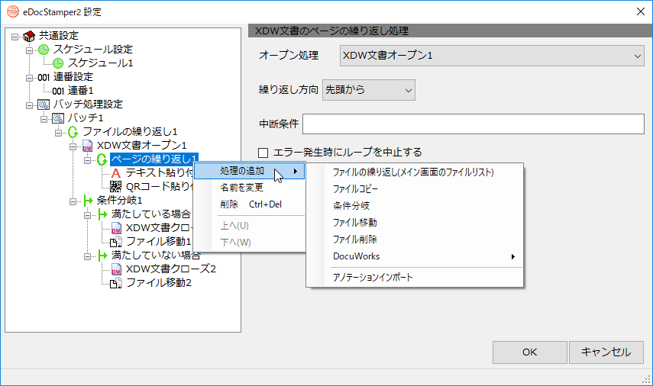
Task: Choose 名前を変更 from context menu
Action: pyautogui.click(x=250, y=188)
